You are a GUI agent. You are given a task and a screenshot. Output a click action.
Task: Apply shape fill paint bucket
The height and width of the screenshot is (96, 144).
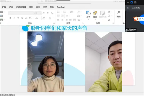tap(109, 12)
